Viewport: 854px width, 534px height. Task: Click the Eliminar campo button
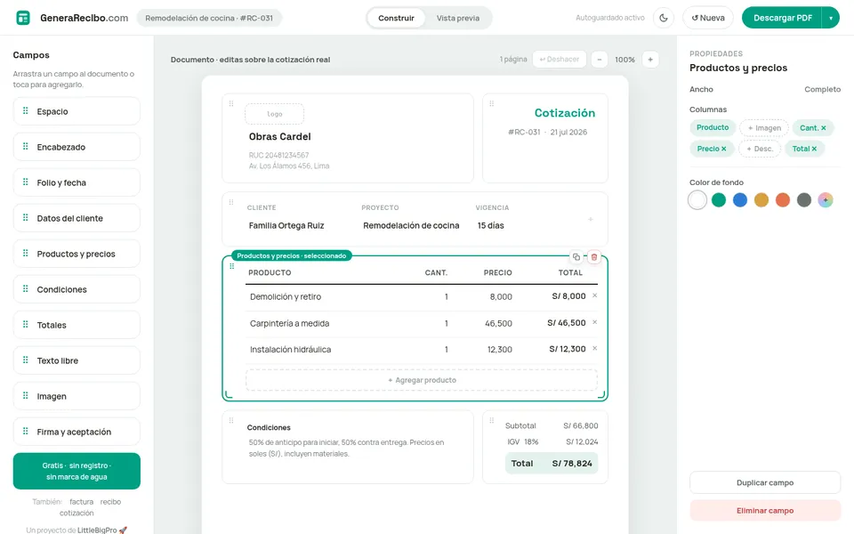pos(765,511)
